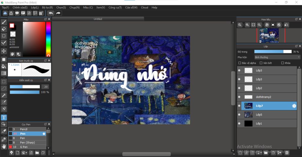Viewport: 302px width, 157px height.
Task: Zoom out using Navigator magnifier minus
Action: [x=259, y=25]
